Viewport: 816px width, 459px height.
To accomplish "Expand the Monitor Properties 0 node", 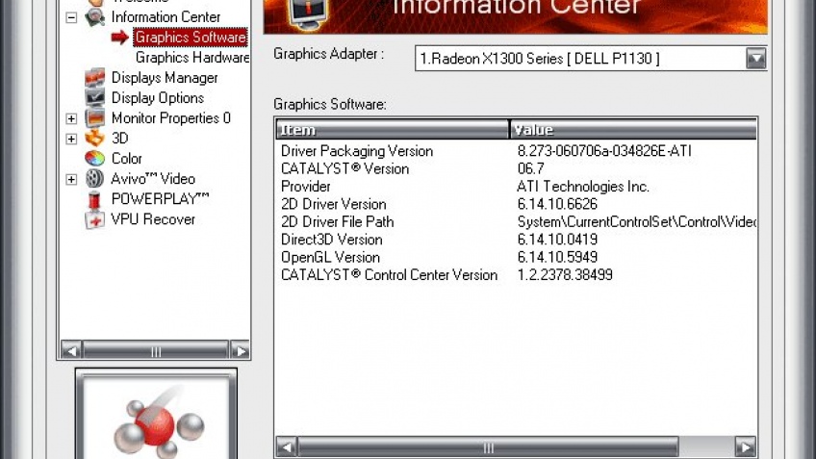I will (71, 118).
